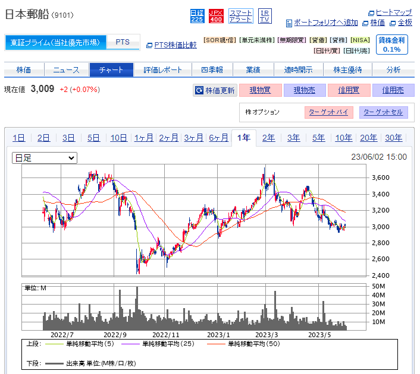This screenshot has height=374, width=420.
Task: Expand the 日足 interval dropdown
Action: click(45, 158)
